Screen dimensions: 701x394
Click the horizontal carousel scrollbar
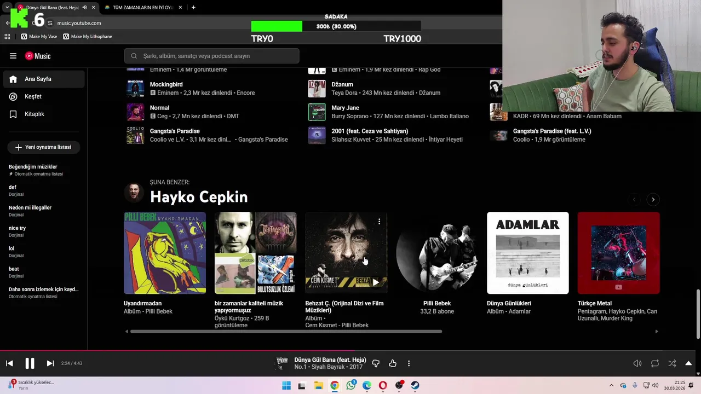pyautogui.click(x=286, y=331)
